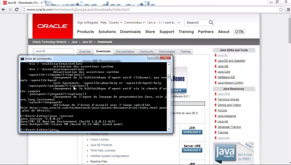Open Oracle Technology Network breadcrumb
Viewport: 291px width, 165px height.
coord(49,42)
